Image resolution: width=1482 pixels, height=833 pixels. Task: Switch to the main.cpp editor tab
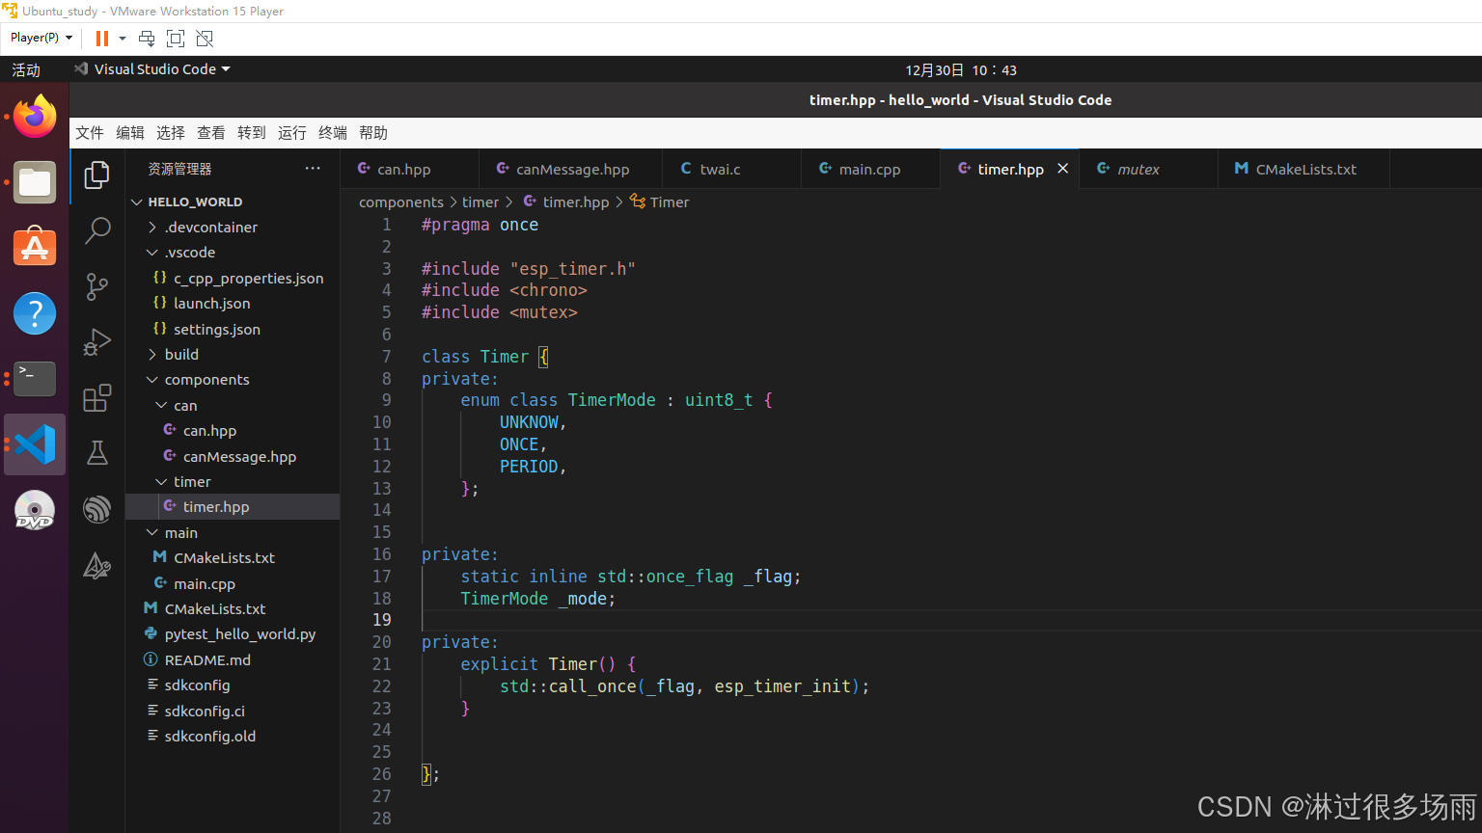[x=870, y=169]
